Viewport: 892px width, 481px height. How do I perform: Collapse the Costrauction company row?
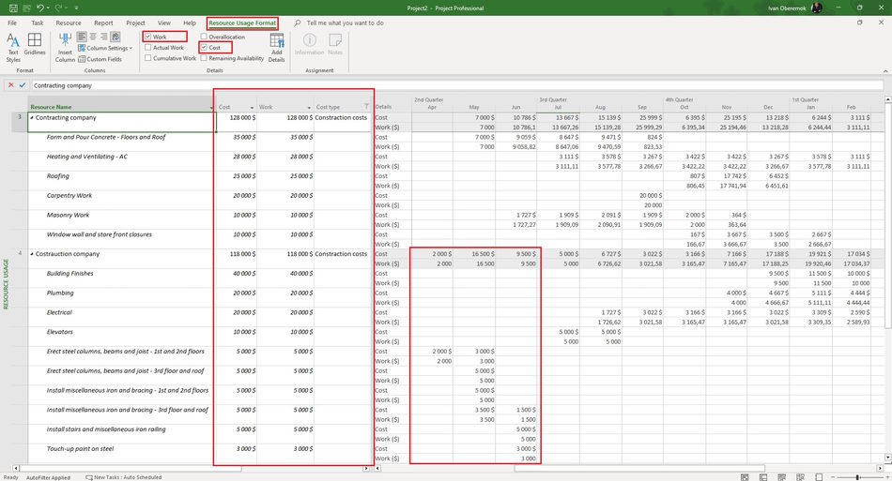32,254
